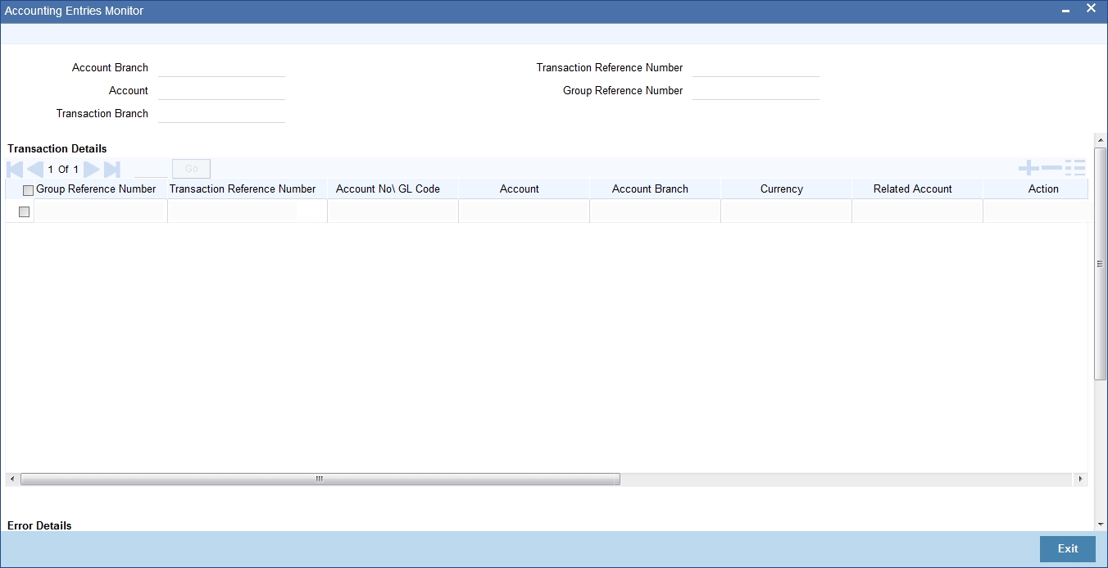Click first-row cell under Transaction Reference Number
This screenshot has width=1108, height=568.
(247, 211)
